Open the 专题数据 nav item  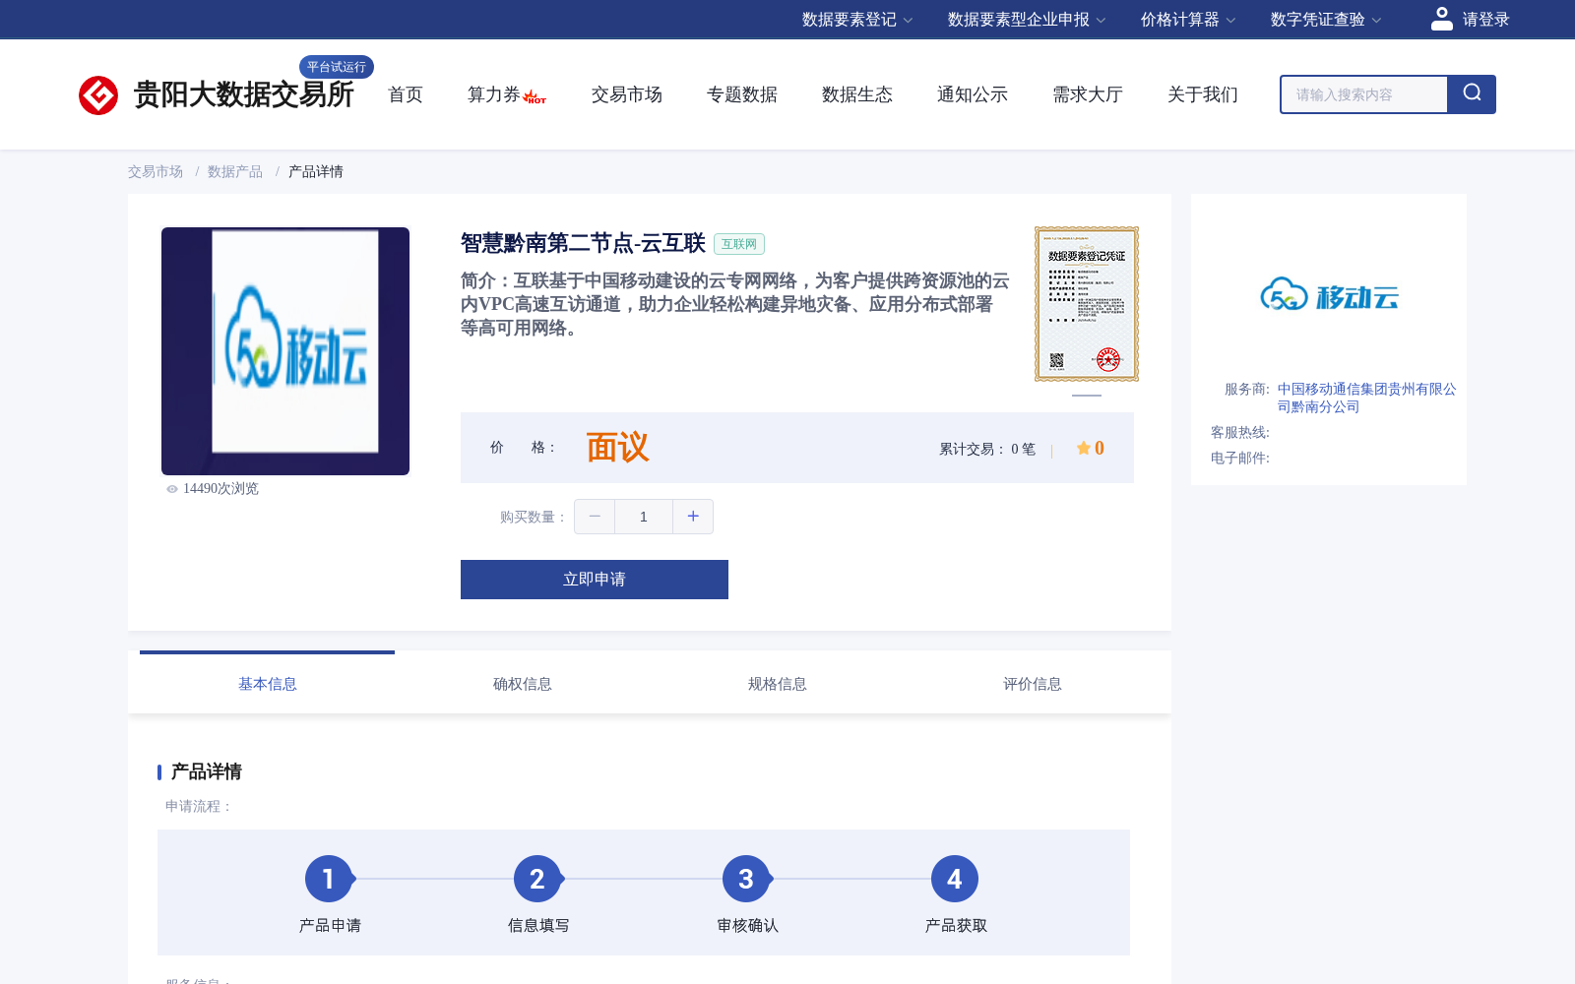coord(742,94)
